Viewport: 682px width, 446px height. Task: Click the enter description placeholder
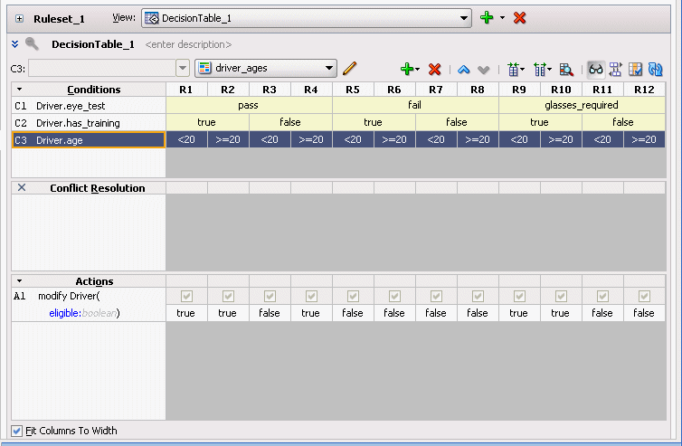tap(188, 45)
